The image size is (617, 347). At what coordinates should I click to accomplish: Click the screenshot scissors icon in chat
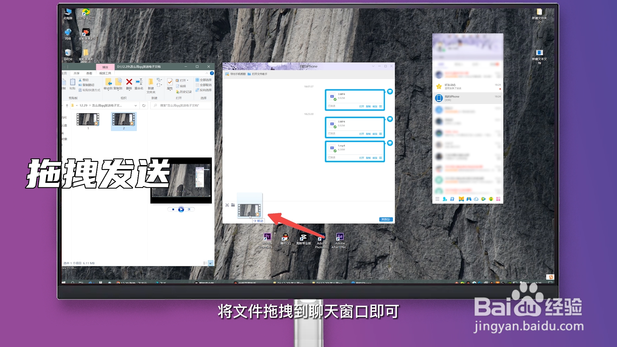click(x=227, y=205)
